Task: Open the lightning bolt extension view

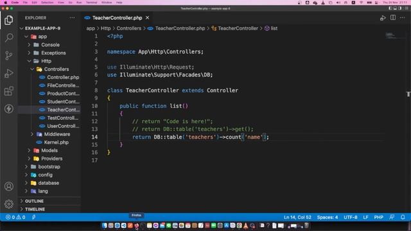Action: pos(8,108)
